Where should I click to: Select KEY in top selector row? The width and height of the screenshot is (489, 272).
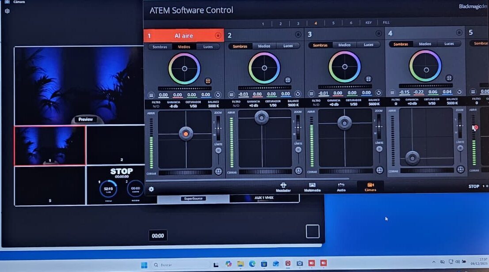click(x=368, y=23)
